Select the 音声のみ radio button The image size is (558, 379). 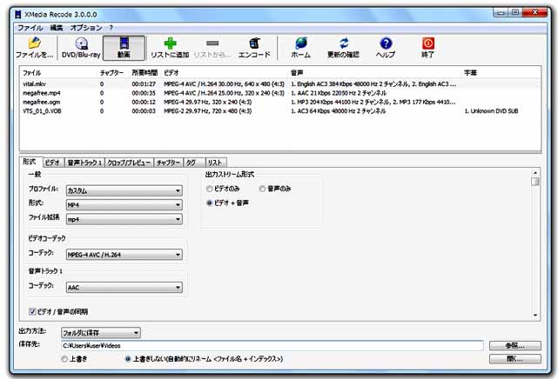click(262, 188)
